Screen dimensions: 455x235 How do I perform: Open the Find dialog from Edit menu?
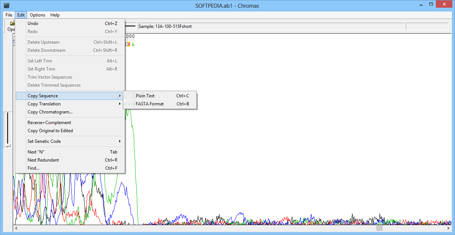(70, 168)
